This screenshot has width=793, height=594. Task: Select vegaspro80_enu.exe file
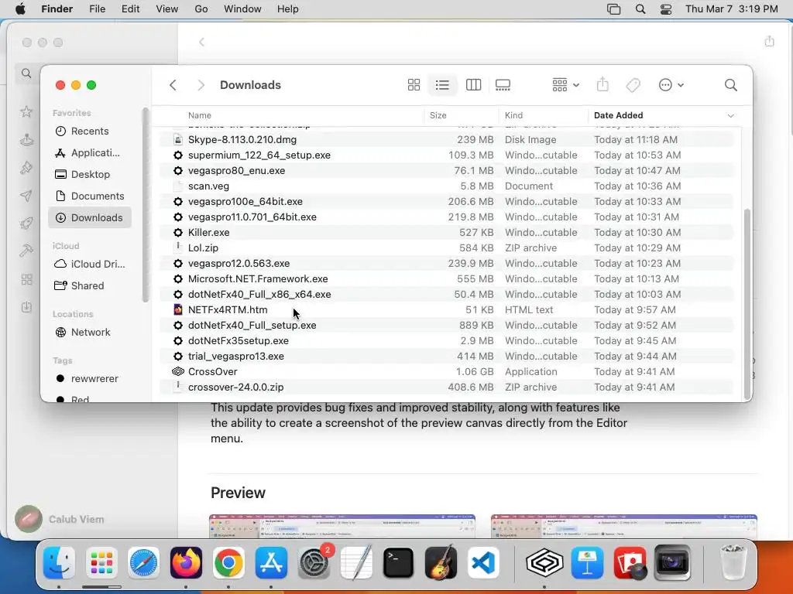(x=447, y=171)
